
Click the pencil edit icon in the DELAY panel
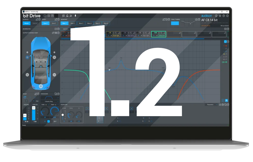coord(36,94)
